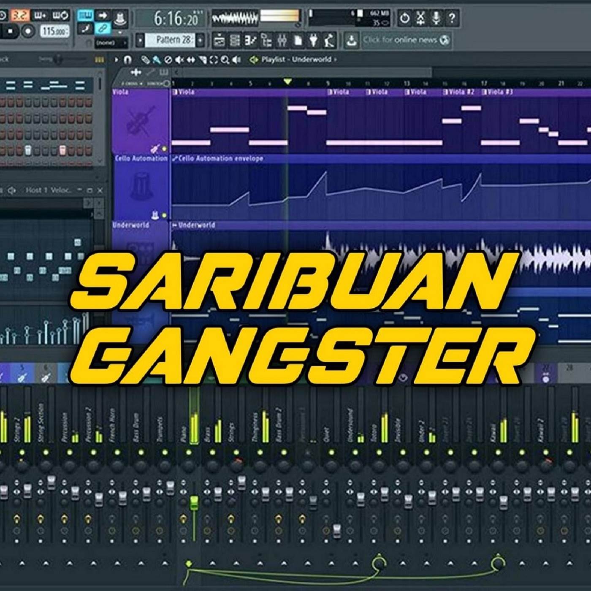
Task: Select the magnet snap icon in playlist toolbar
Action: (x=128, y=60)
